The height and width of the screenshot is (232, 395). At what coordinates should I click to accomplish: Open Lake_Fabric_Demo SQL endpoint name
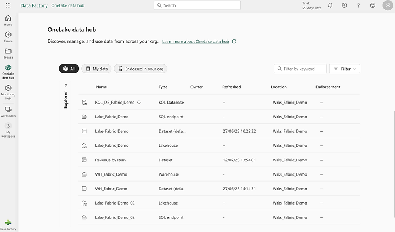112,117
